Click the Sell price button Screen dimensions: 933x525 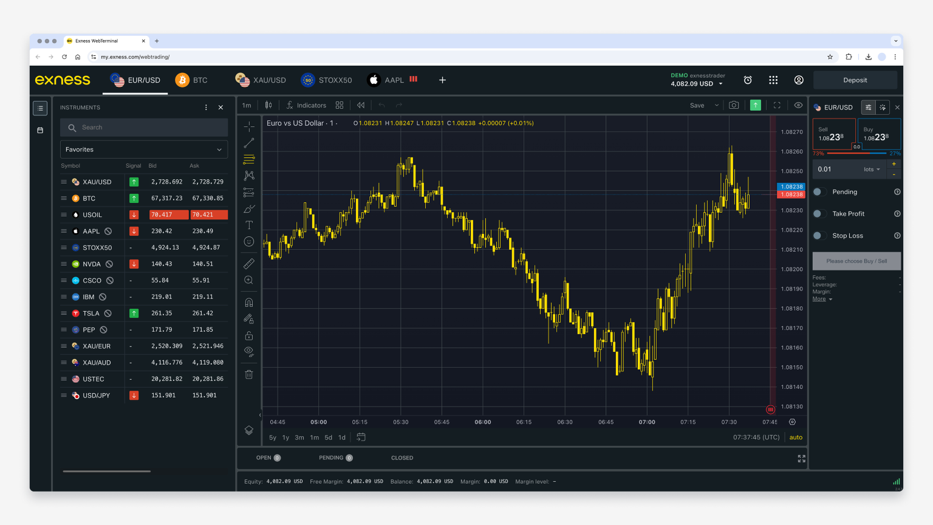tap(833, 134)
